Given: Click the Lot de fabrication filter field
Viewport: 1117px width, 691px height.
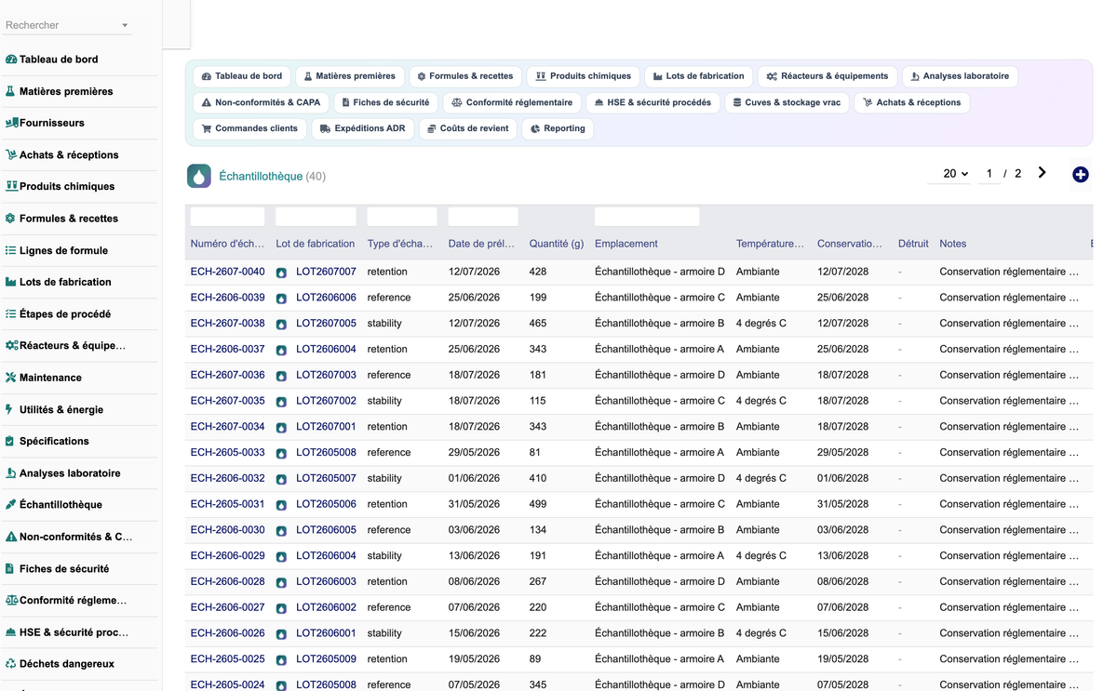Looking at the screenshot, I should [x=316, y=217].
